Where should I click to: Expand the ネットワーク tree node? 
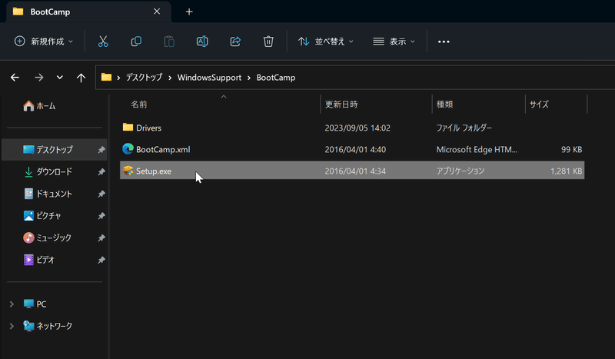(x=12, y=326)
